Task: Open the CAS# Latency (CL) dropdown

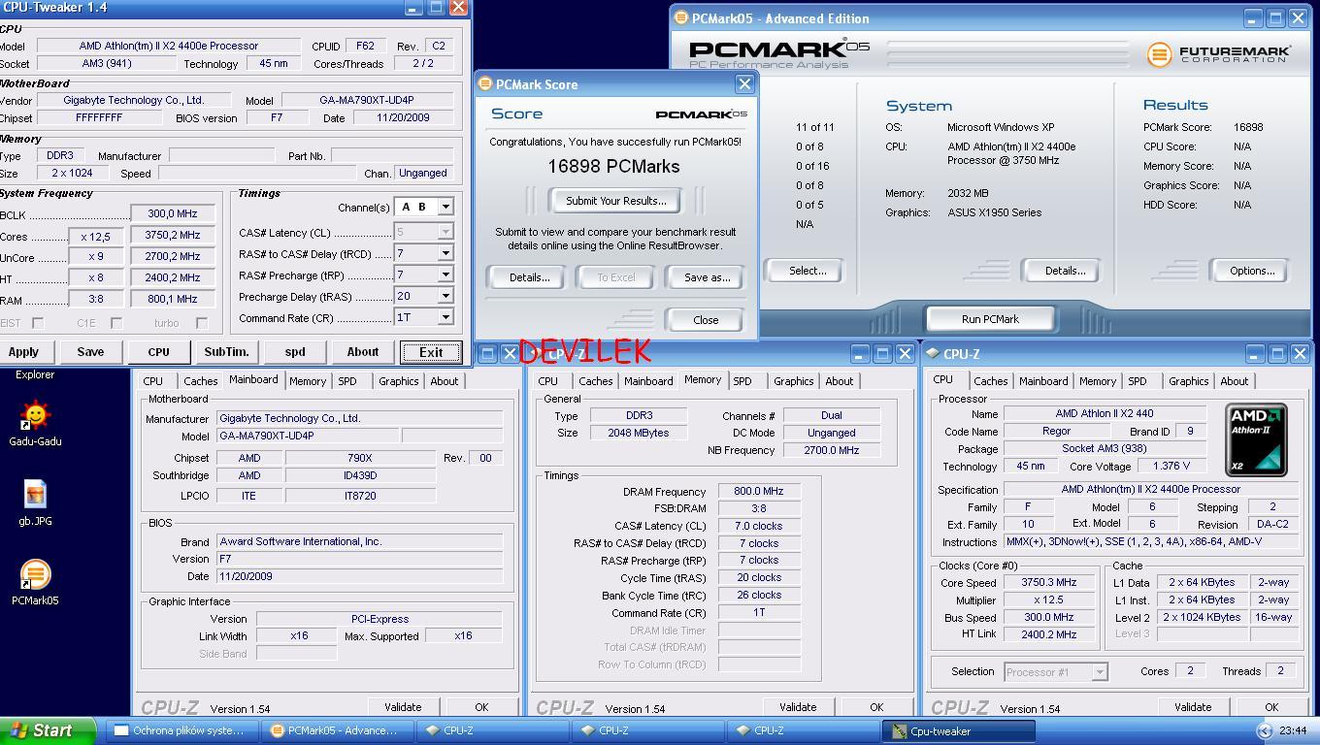Action: coord(445,232)
